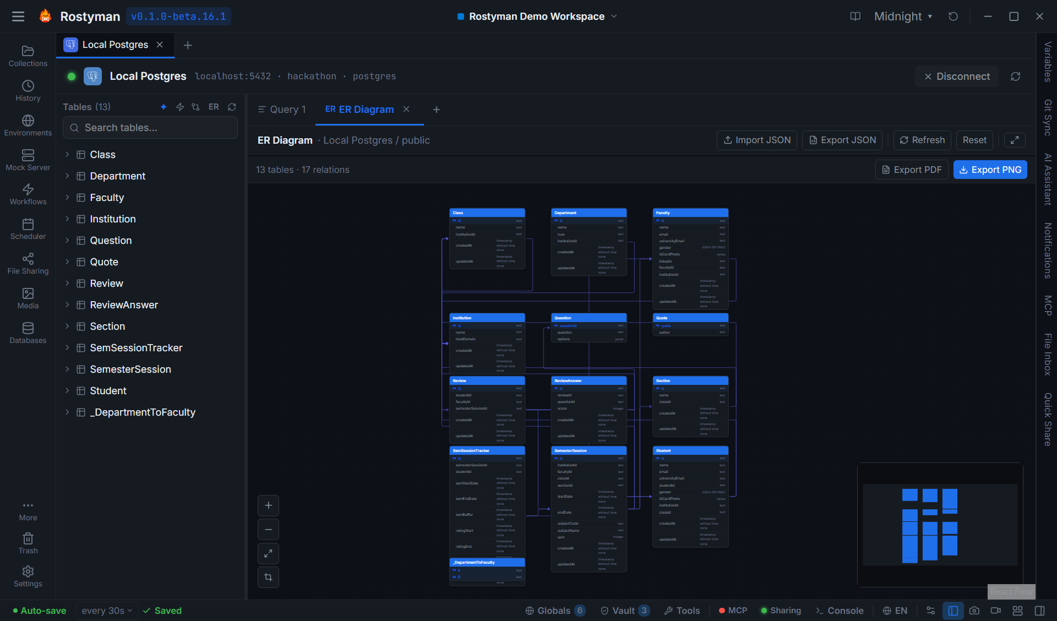Expand the Faculty table node
Viewport: 1057px width, 621px height.
pyautogui.click(x=67, y=198)
